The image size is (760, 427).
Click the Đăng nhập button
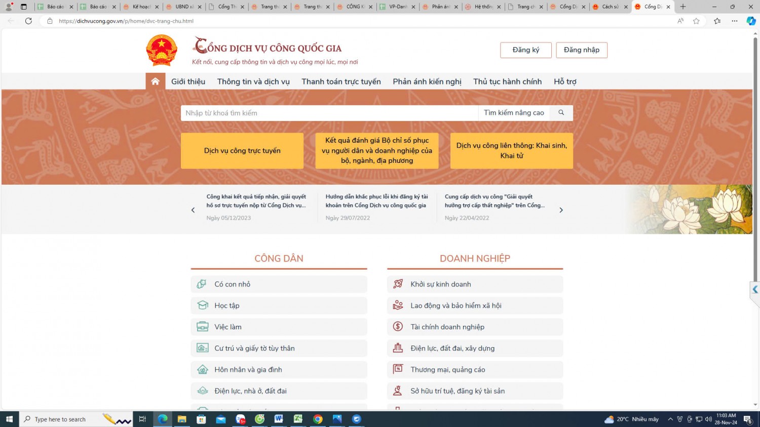(x=582, y=50)
